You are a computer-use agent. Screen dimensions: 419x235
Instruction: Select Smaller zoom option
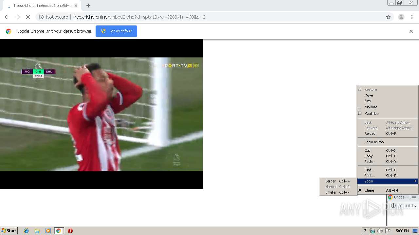pos(338,192)
